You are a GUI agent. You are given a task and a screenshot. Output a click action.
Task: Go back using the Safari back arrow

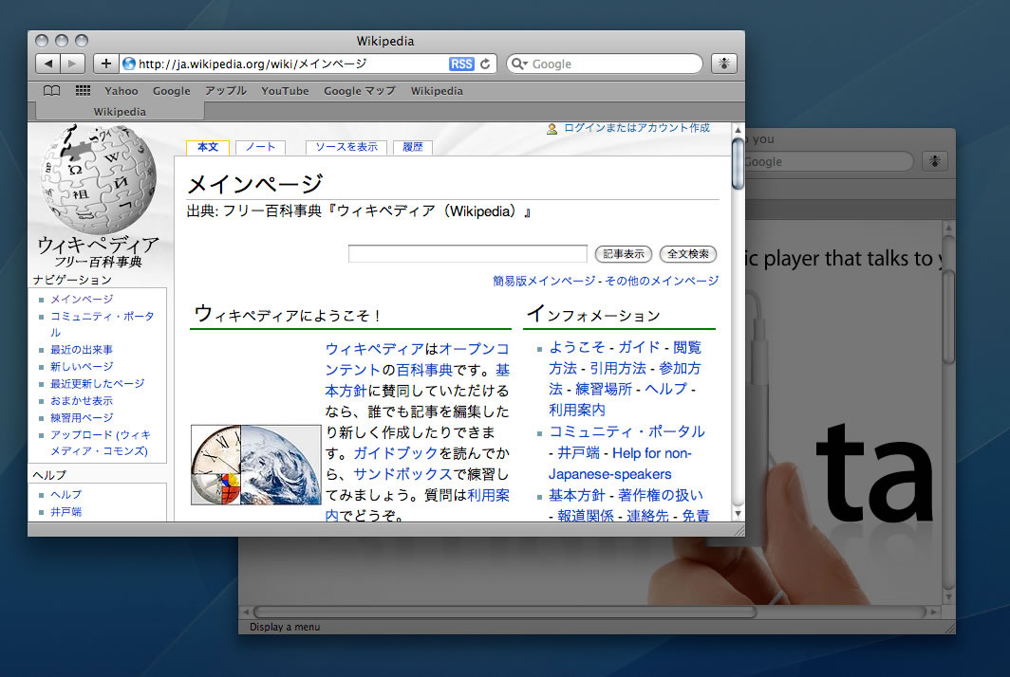47,64
